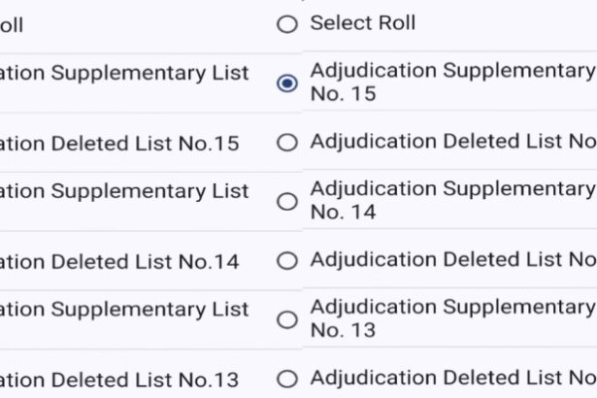Select radio button beside left-column Deleted List No.15 row

coord(286,143)
